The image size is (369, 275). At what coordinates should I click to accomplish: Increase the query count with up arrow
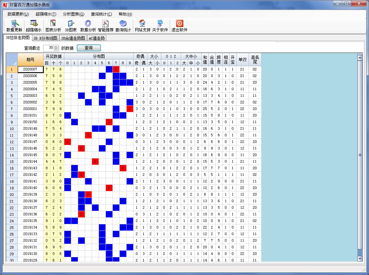[x=56, y=46]
